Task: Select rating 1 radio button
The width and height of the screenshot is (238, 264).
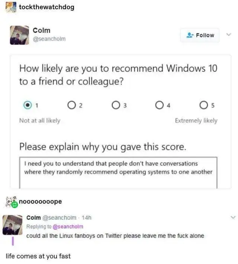Action: point(28,105)
